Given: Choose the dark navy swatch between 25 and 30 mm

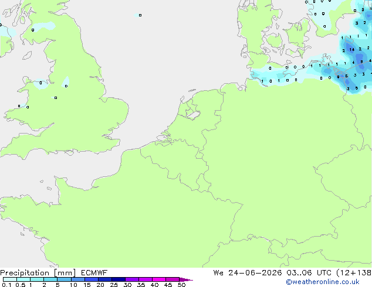Looking at the screenshot, I should click(x=118, y=279).
